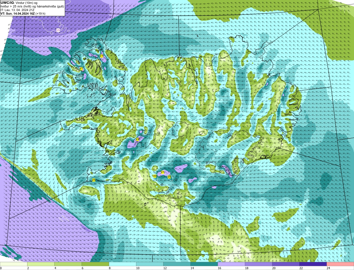The width and height of the screenshot is (354, 270).
Task: Click the 6–8 m/s olive green legend swatch
Action: [x=96, y=264]
